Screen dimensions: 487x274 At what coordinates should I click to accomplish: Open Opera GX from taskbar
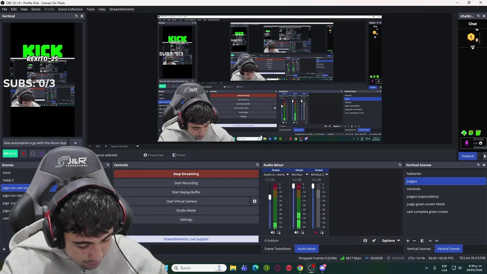278,268
